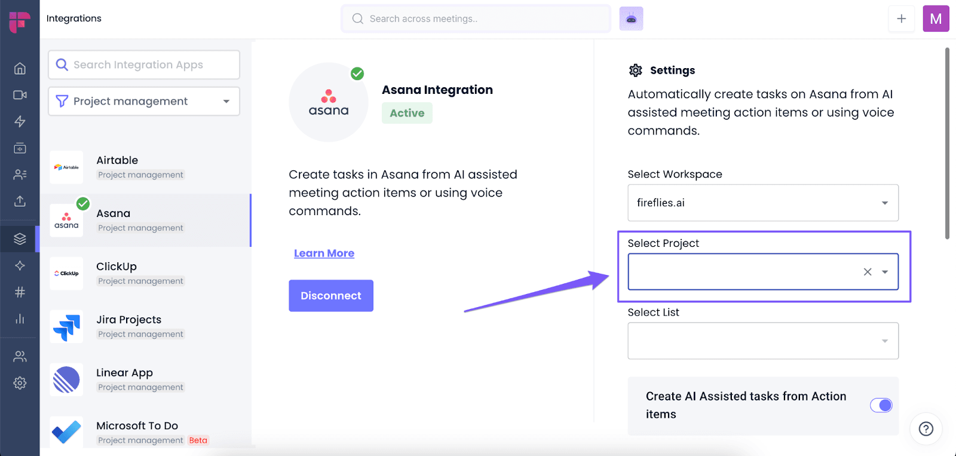The image size is (956, 456).
Task: Click the Active status badge
Action: [407, 113]
